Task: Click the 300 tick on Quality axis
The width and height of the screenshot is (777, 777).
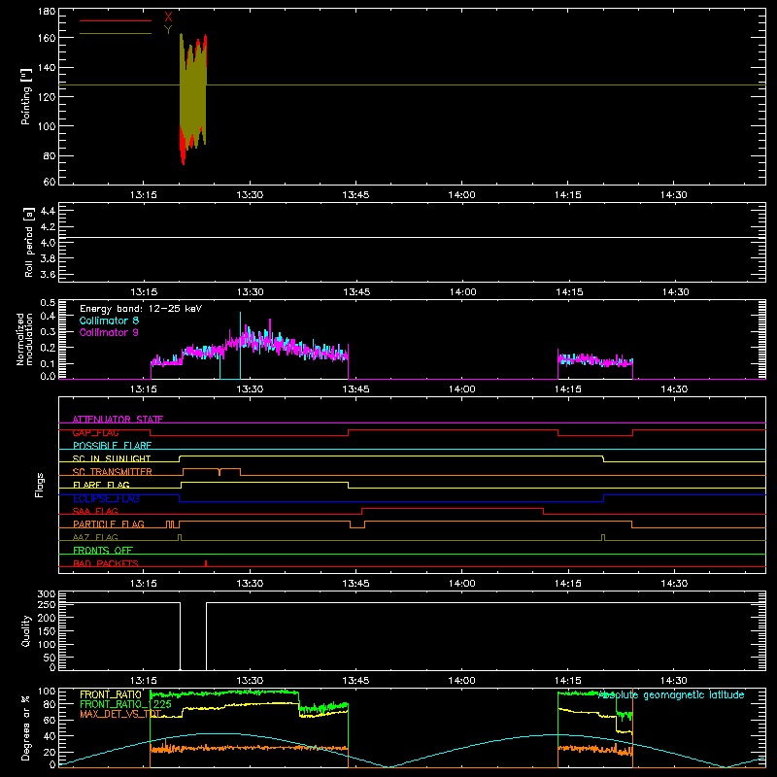Action: [x=47, y=594]
